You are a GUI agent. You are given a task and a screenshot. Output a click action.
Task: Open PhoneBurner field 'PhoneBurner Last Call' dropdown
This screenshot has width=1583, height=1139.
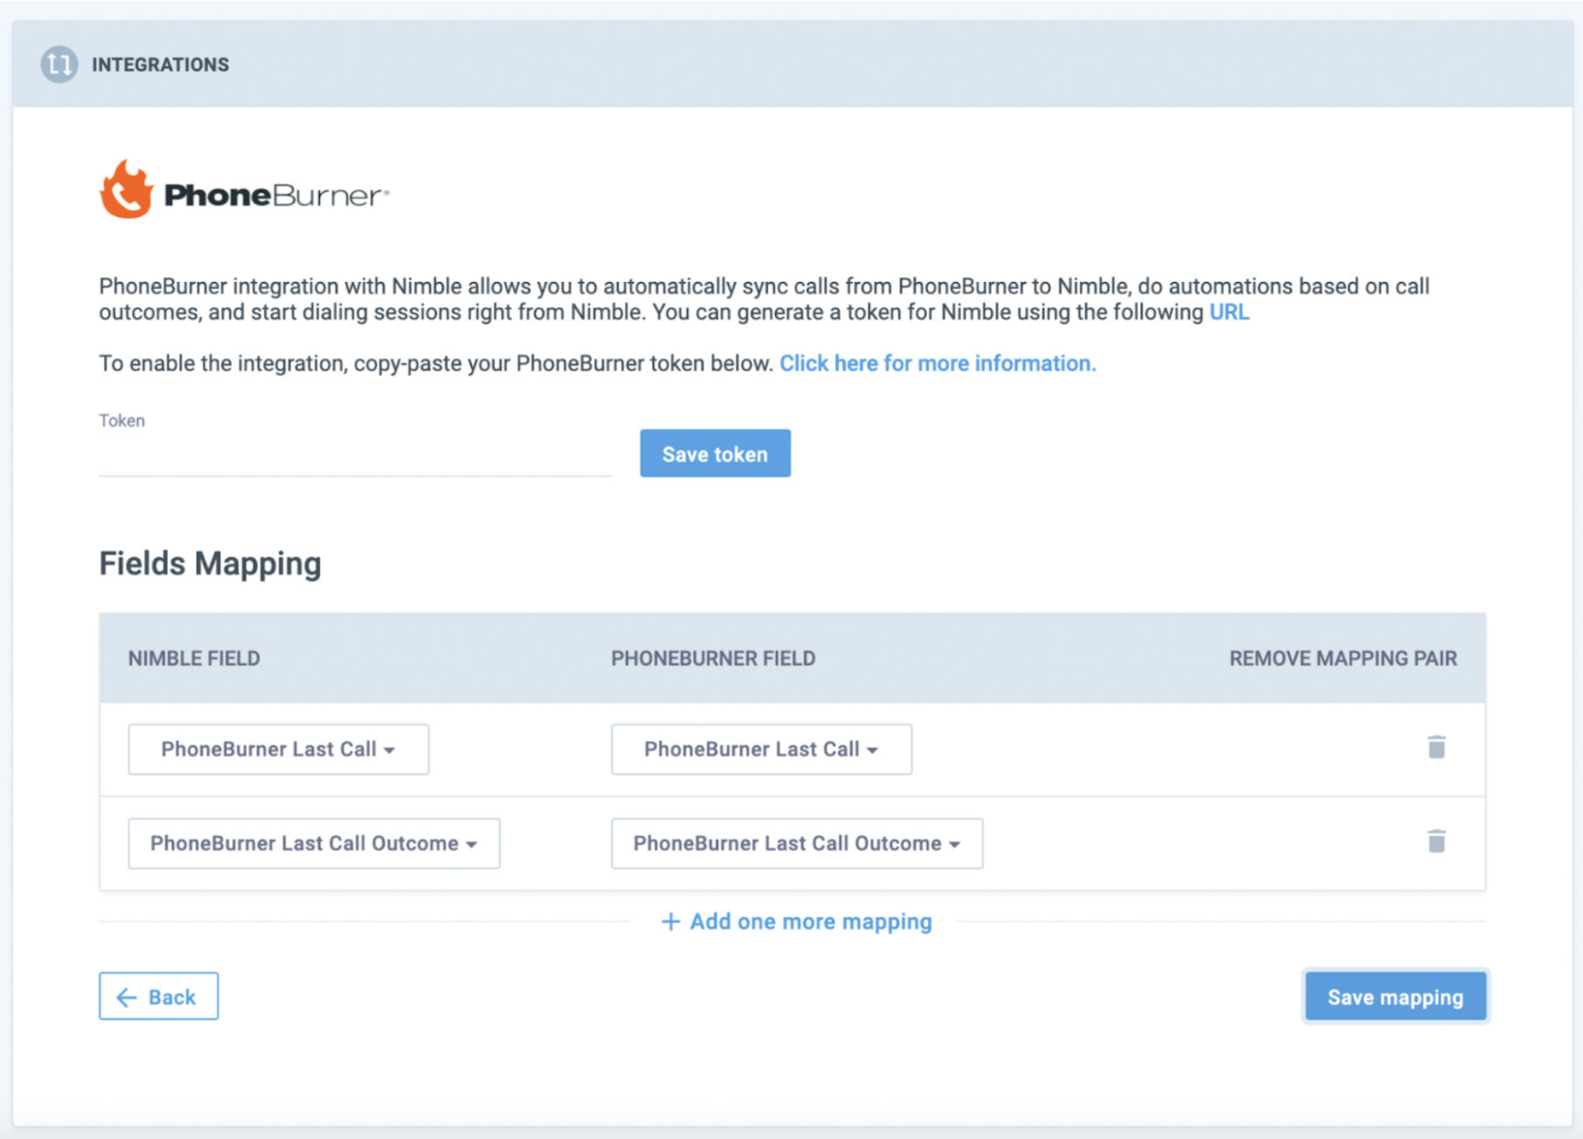761,749
